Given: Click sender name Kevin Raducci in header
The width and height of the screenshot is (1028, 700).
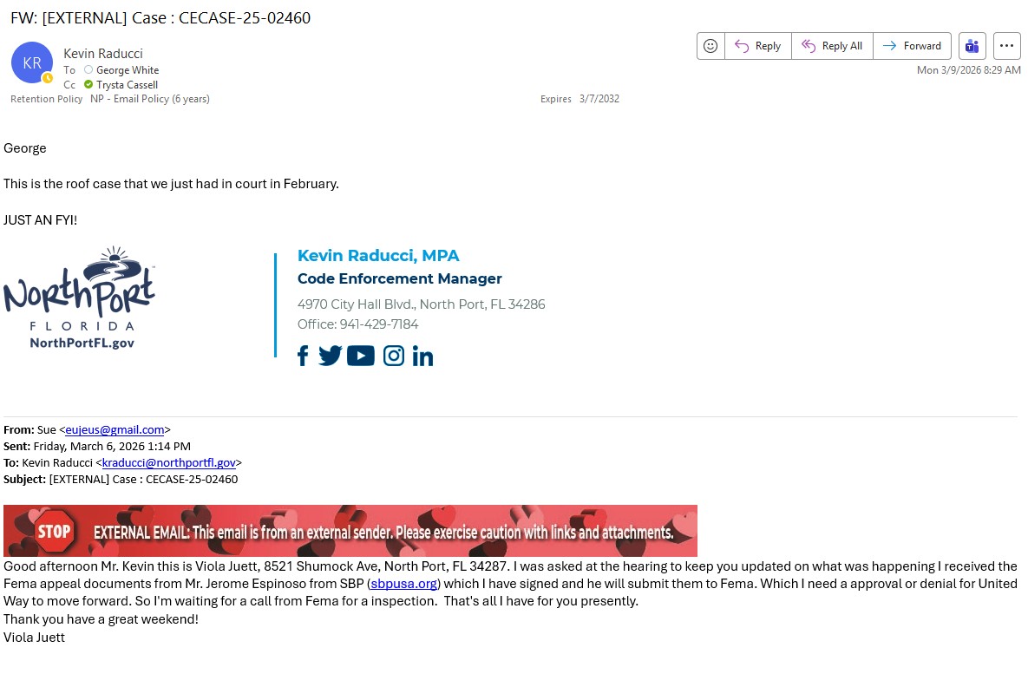Looking at the screenshot, I should [103, 54].
